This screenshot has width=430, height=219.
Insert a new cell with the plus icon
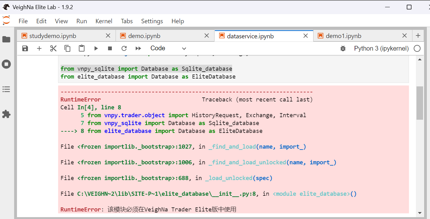[39, 48]
